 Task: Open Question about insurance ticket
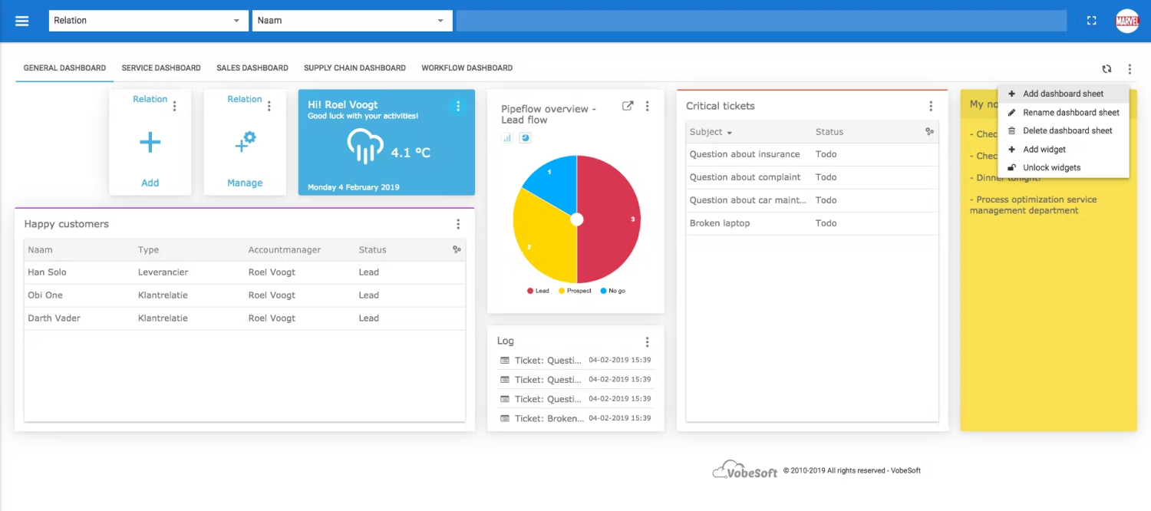coord(813,154)
